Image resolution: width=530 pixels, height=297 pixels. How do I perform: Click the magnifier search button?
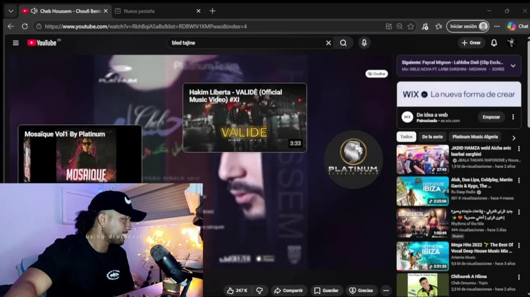(x=343, y=43)
